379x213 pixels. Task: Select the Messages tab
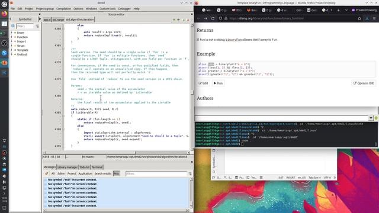(50, 167)
